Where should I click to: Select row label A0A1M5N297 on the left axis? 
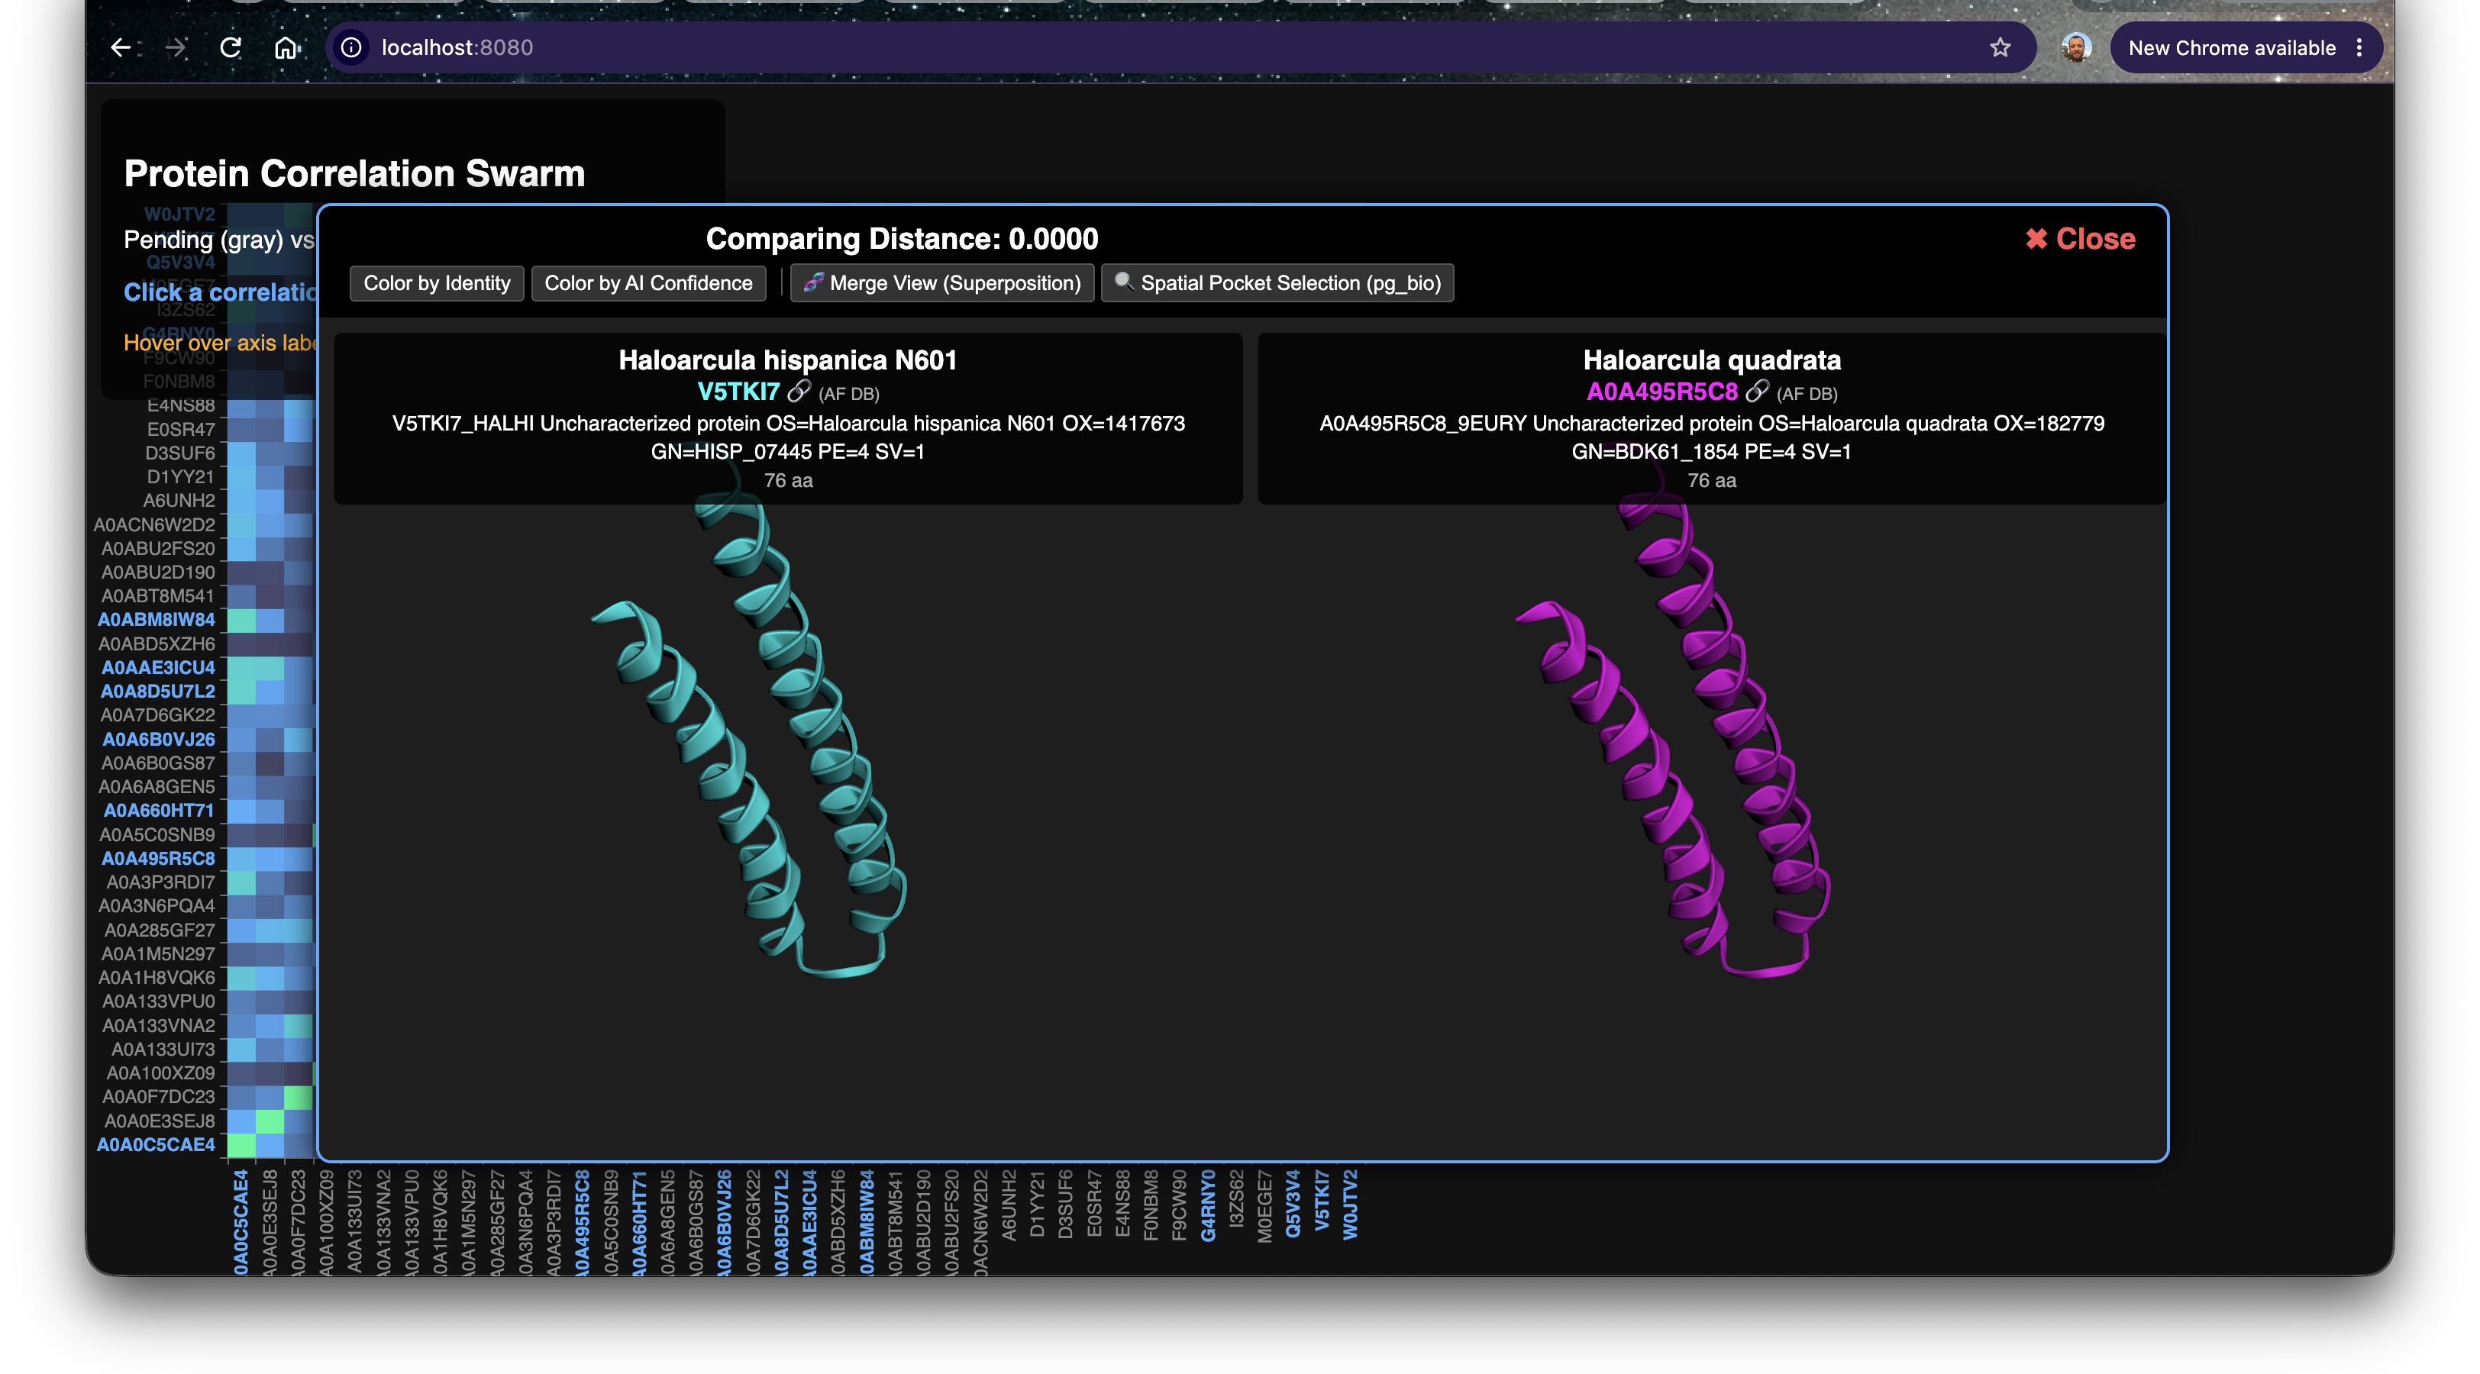pyautogui.click(x=158, y=954)
